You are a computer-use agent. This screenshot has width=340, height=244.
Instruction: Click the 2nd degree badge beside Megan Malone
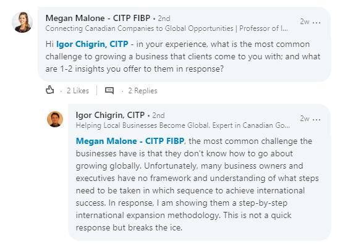(164, 19)
